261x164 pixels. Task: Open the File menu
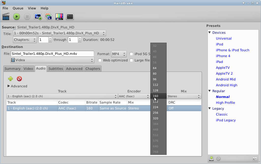pyautogui.click(x=5, y=8)
